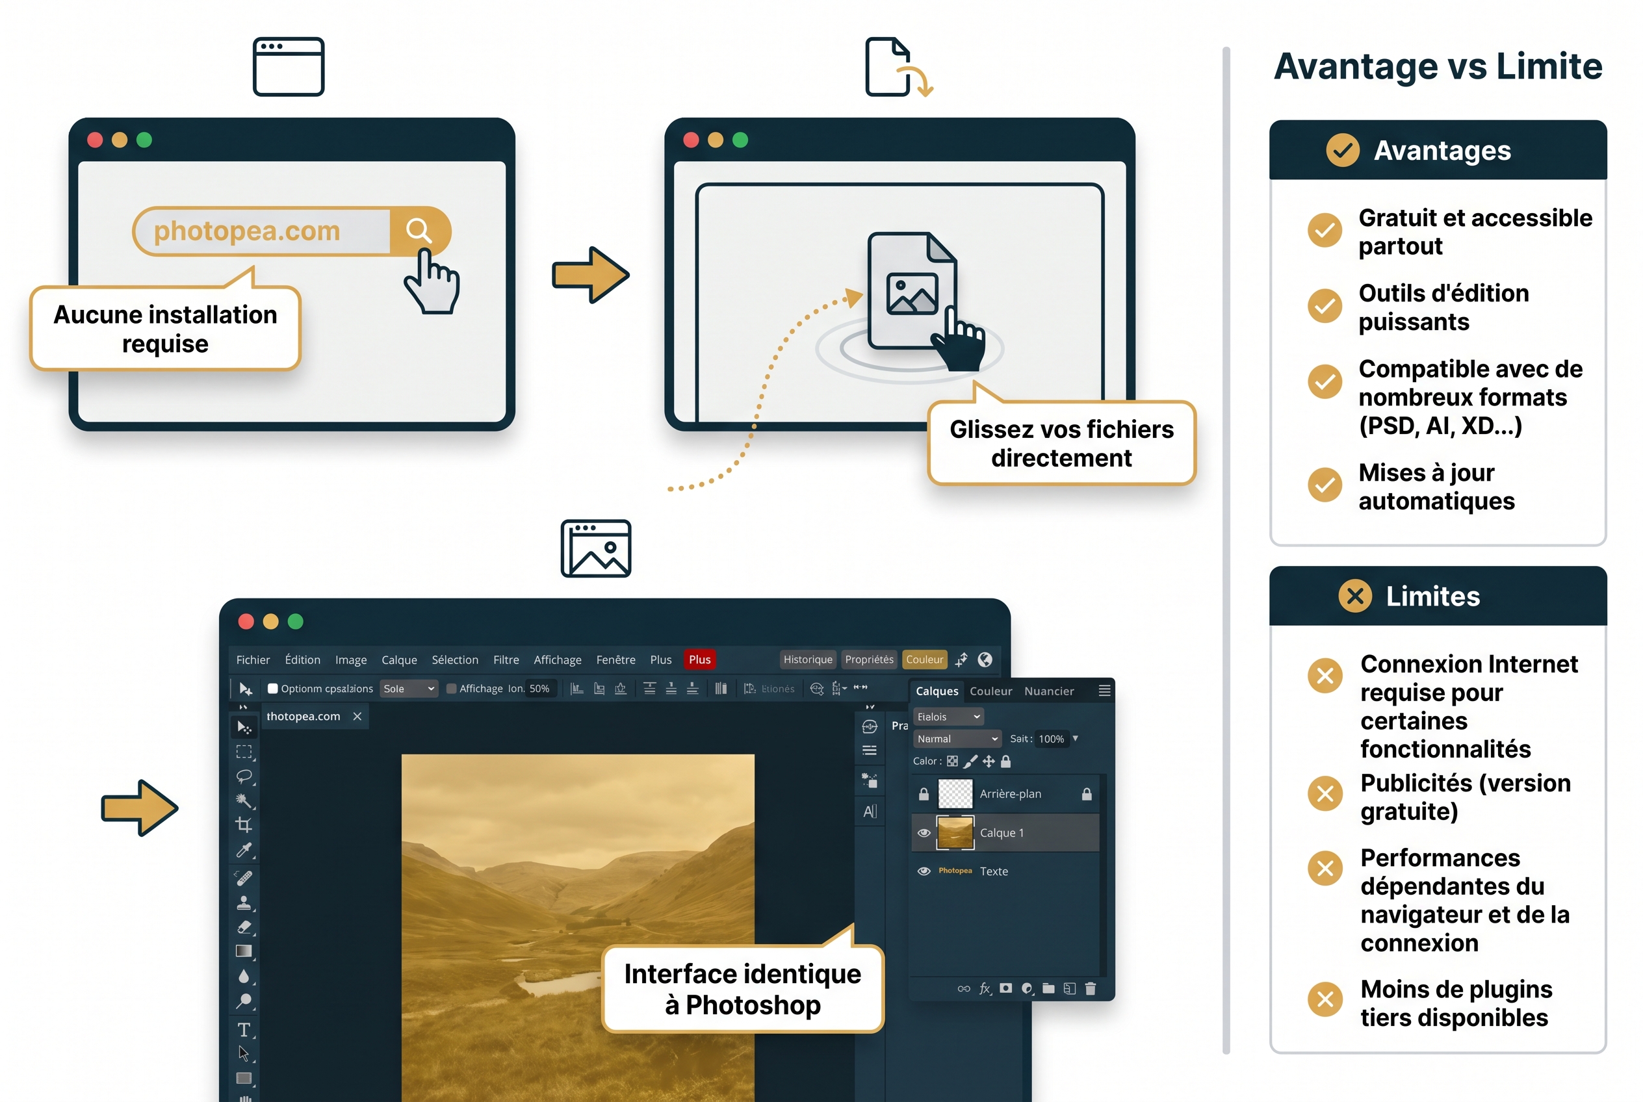Viewport: 1643px width, 1102px height.
Task: Select the Crop tool
Action: (244, 825)
